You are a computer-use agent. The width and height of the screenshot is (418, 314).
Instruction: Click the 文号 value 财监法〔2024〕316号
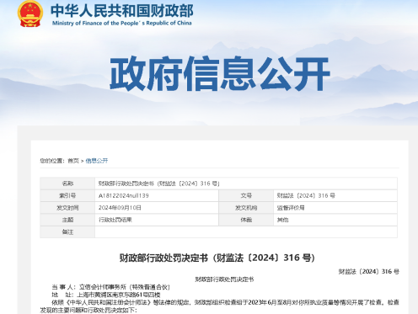click(306, 195)
